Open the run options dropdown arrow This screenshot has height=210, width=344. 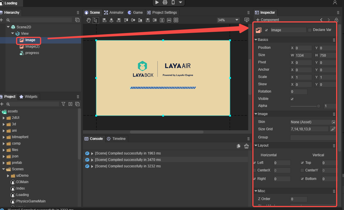(x=180, y=2)
